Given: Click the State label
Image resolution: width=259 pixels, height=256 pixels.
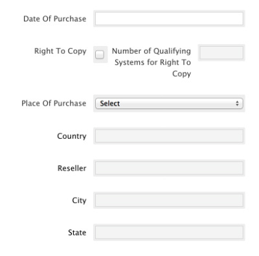Looking at the screenshot, I should [77, 233].
